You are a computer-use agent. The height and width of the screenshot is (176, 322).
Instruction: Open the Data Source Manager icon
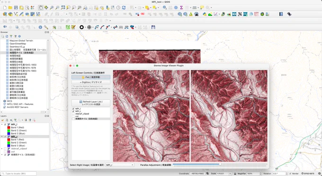5,14
